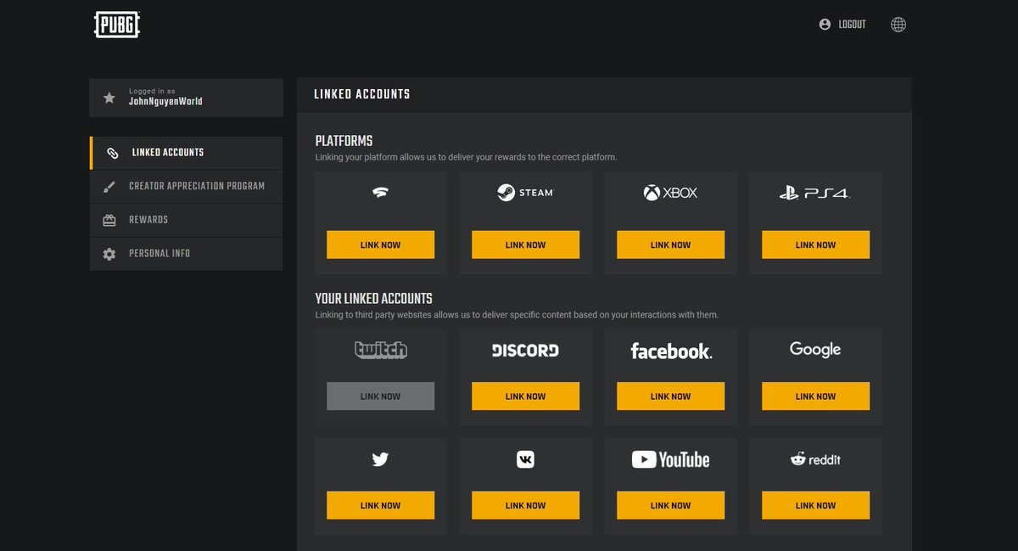The image size is (1018, 551).
Task: Click text about delivering rewards to correct platform
Action: pos(466,157)
